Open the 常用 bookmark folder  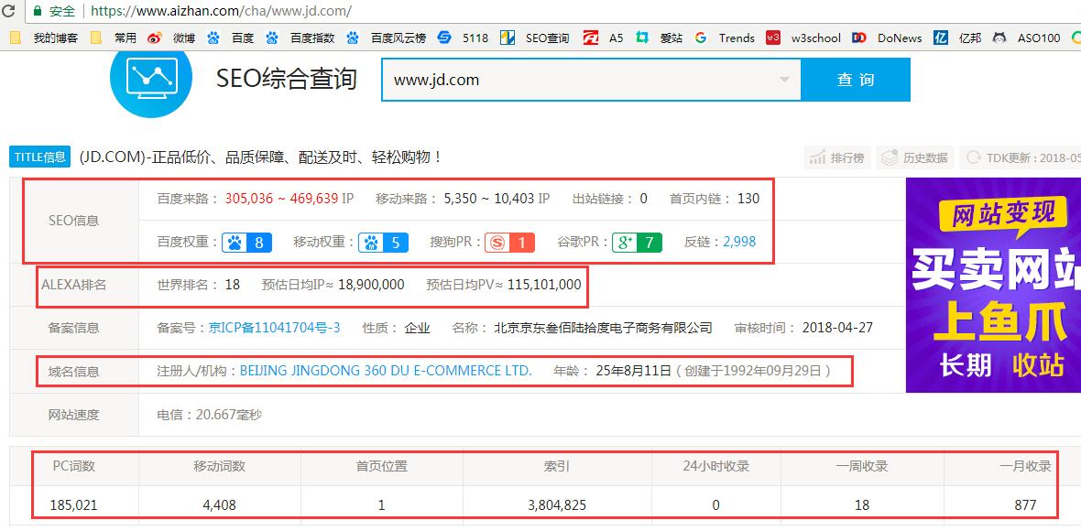coord(115,38)
